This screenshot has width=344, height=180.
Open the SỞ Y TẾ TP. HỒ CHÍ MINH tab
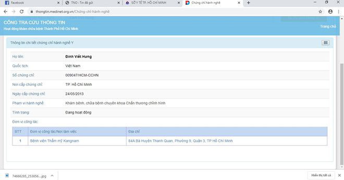click(150, 3)
